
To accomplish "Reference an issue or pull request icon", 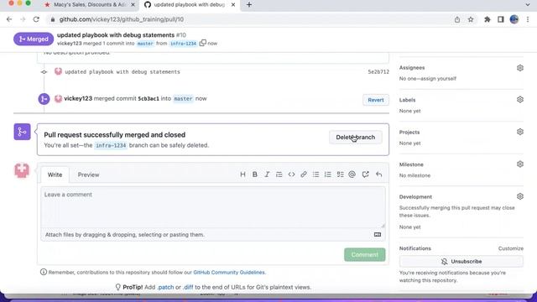I will pyautogui.click(x=366, y=174).
